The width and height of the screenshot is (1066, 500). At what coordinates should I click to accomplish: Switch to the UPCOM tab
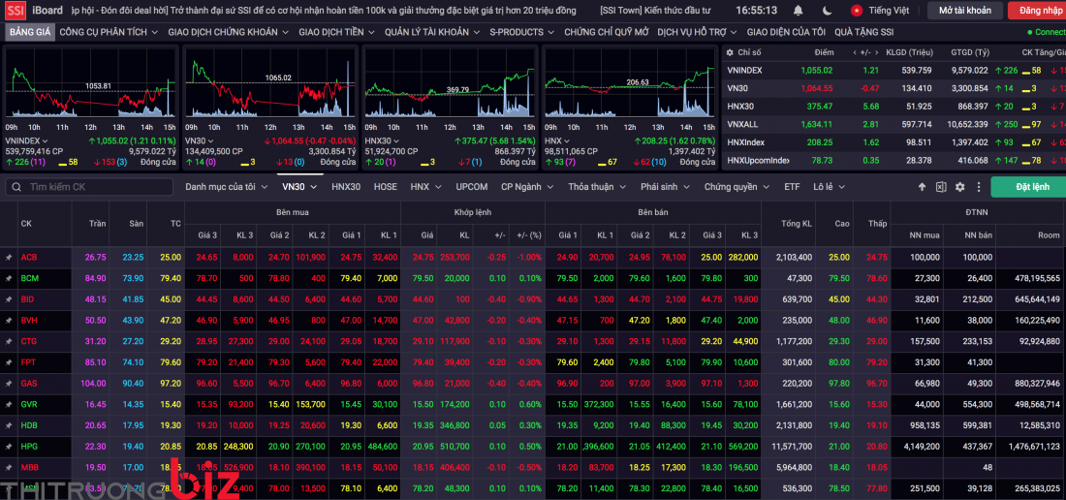(x=471, y=187)
